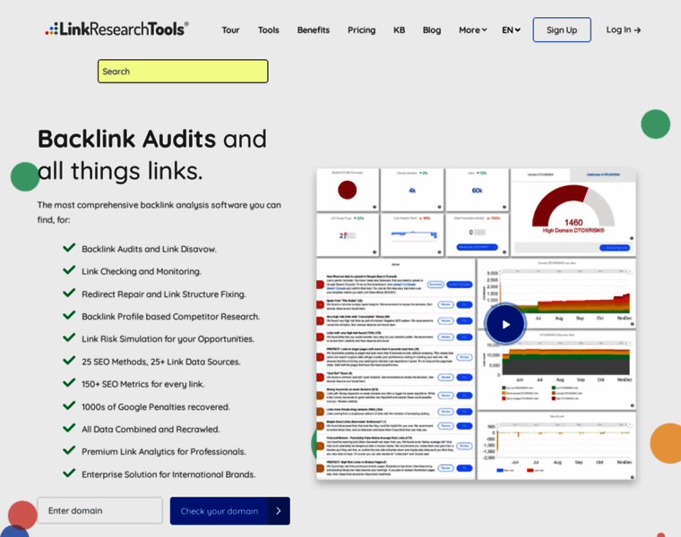
Task: Click the dashboard screenshot thumbnail
Action: 476,324
